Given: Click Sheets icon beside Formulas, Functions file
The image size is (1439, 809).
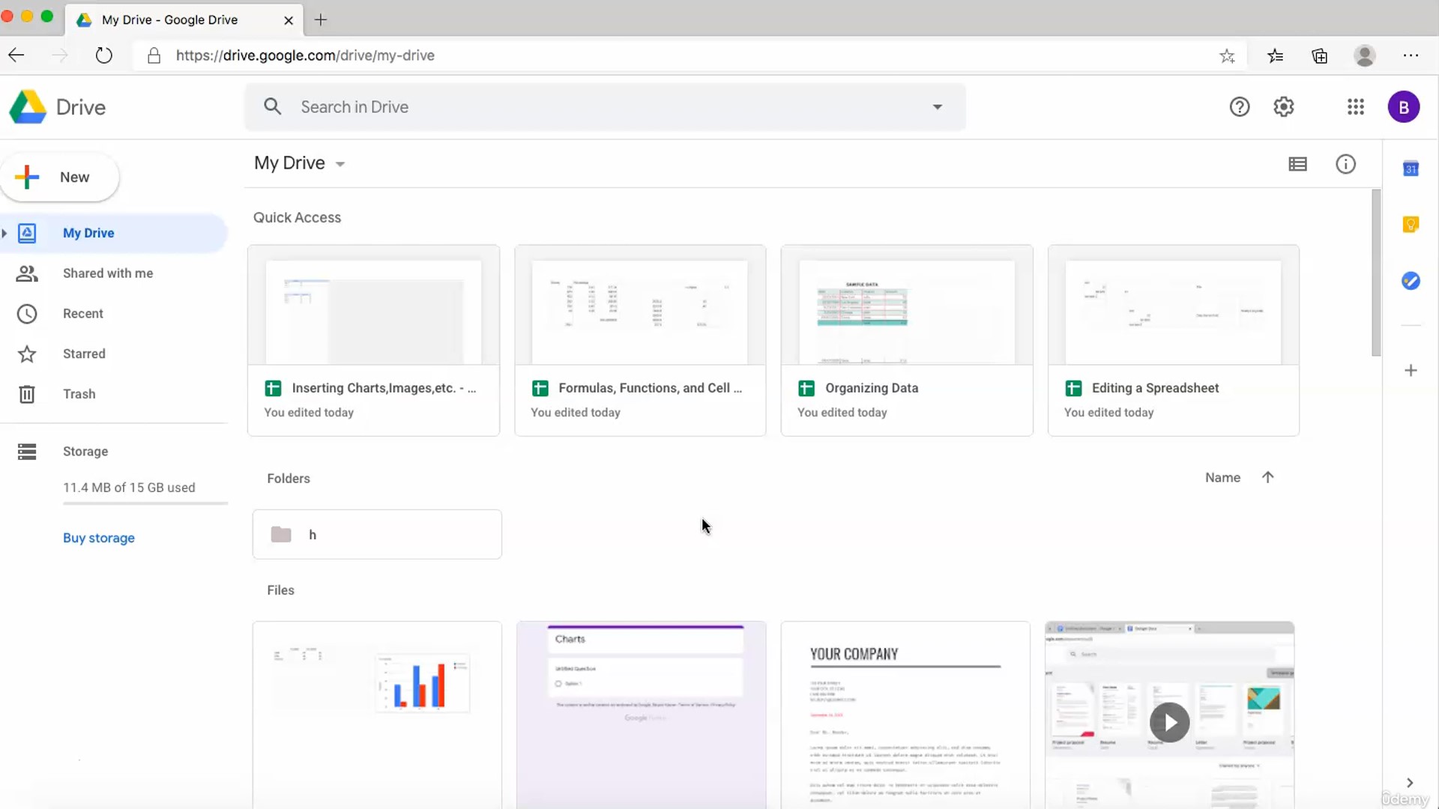Looking at the screenshot, I should tap(540, 388).
